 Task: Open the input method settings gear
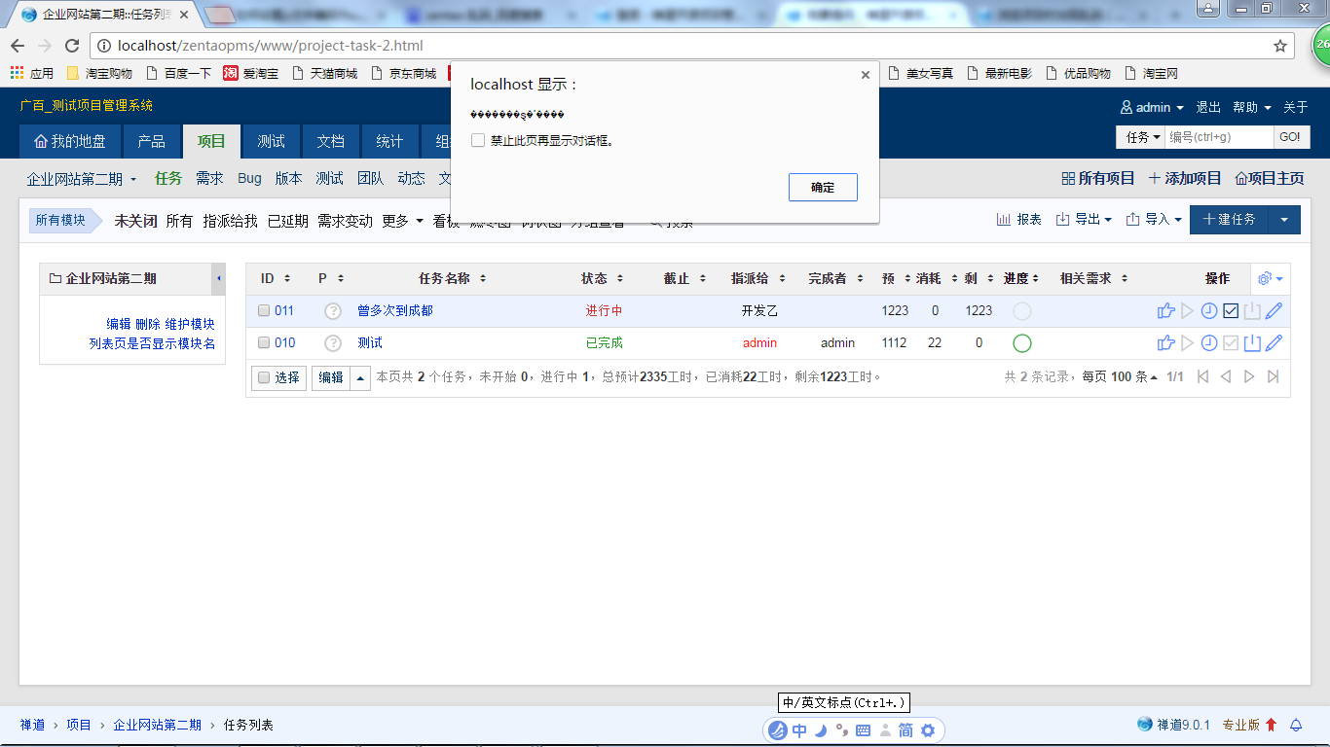[928, 730]
